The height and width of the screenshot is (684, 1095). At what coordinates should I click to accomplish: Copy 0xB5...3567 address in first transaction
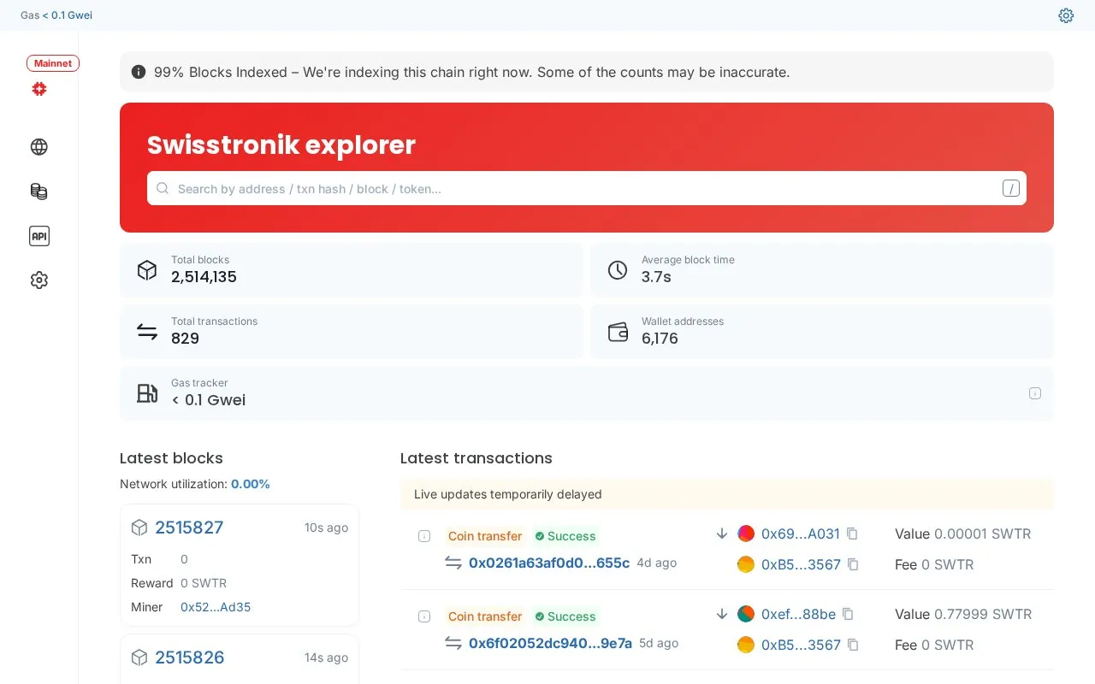[x=853, y=564]
